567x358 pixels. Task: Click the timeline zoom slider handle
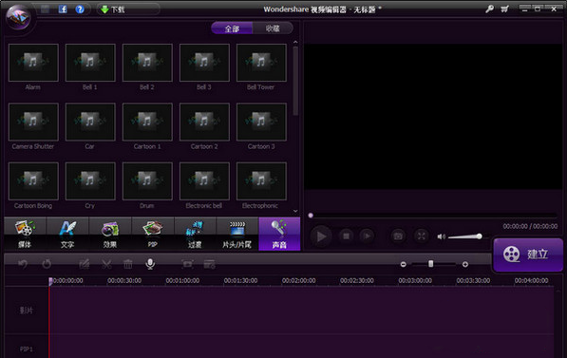pyautogui.click(x=430, y=264)
